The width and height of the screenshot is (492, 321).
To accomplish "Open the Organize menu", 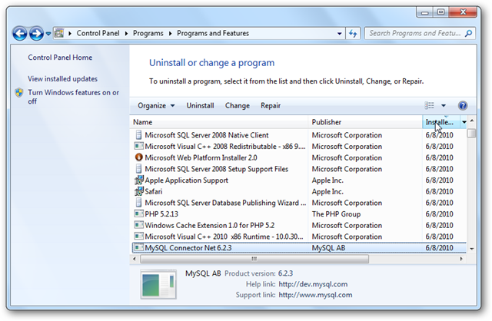I will (156, 106).
